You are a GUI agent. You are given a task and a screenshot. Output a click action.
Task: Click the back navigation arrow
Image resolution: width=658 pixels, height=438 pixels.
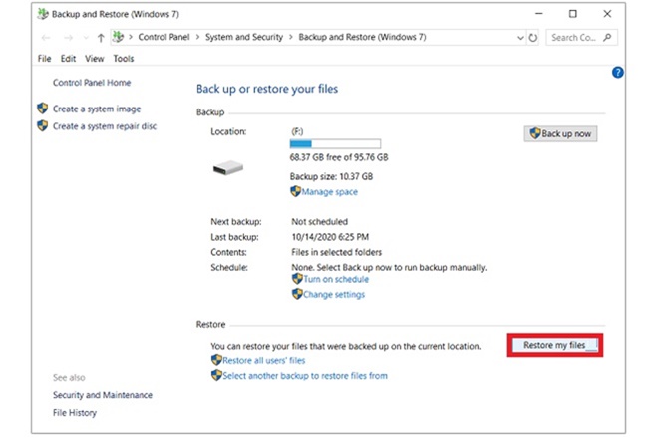pyautogui.click(x=48, y=37)
